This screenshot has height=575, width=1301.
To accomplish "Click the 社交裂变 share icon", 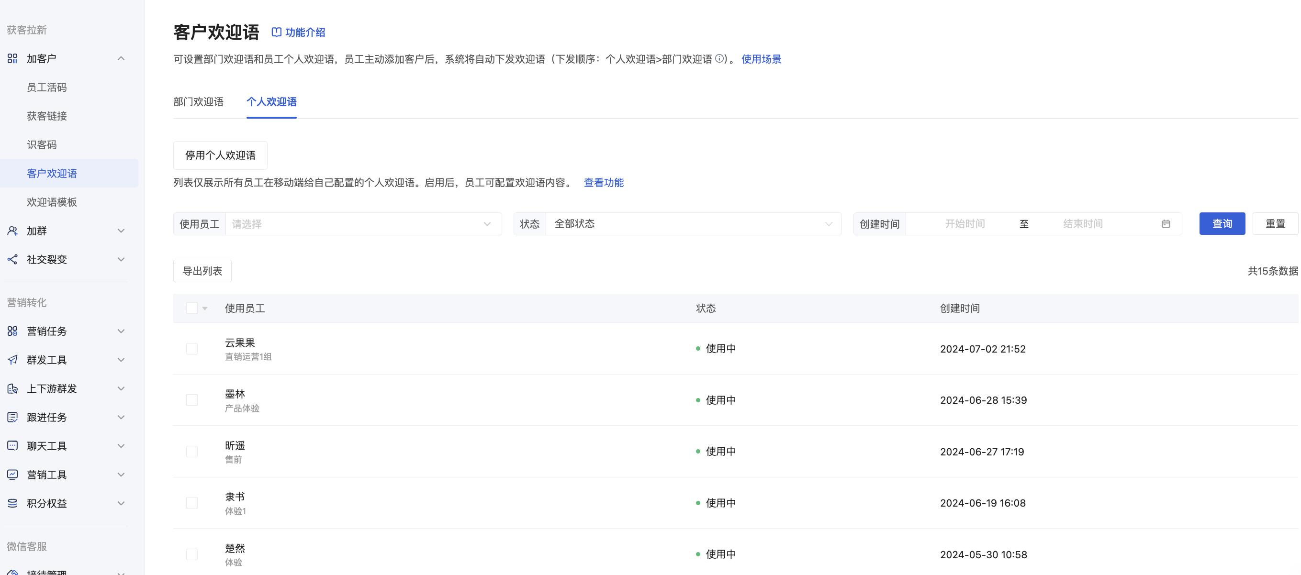I will pyautogui.click(x=12, y=259).
